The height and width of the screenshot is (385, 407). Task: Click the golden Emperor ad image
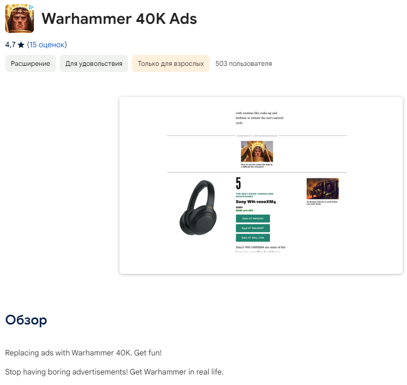pyautogui.click(x=257, y=151)
